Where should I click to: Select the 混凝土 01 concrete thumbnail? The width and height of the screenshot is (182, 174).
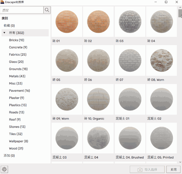(x=130, y=99)
